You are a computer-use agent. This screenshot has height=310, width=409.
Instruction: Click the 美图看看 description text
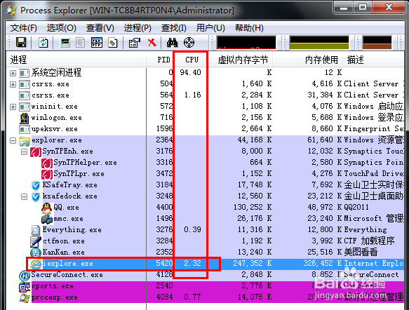pyautogui.click(x=361, y=252)
